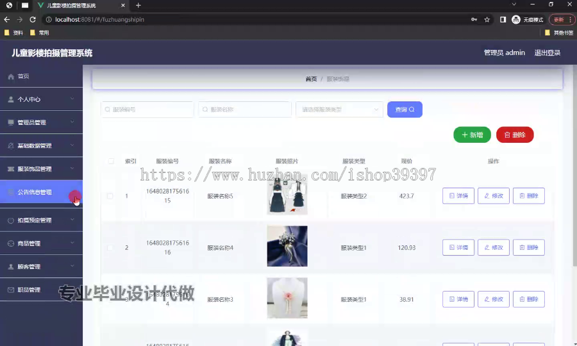
Task: Click 首页 in the breadcrumb
Action: pos(311,79)
